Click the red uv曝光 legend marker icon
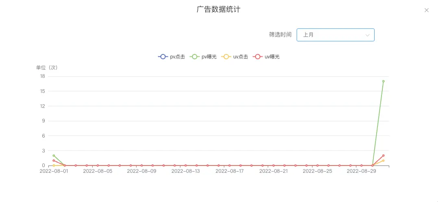 pyautogui.click(x=258, y=57)
